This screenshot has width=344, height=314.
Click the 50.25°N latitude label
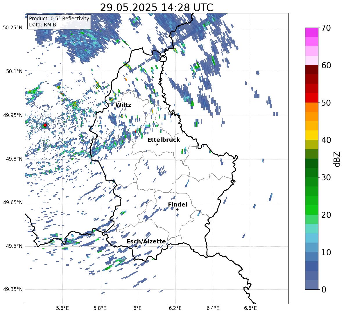tap(13, 28)
